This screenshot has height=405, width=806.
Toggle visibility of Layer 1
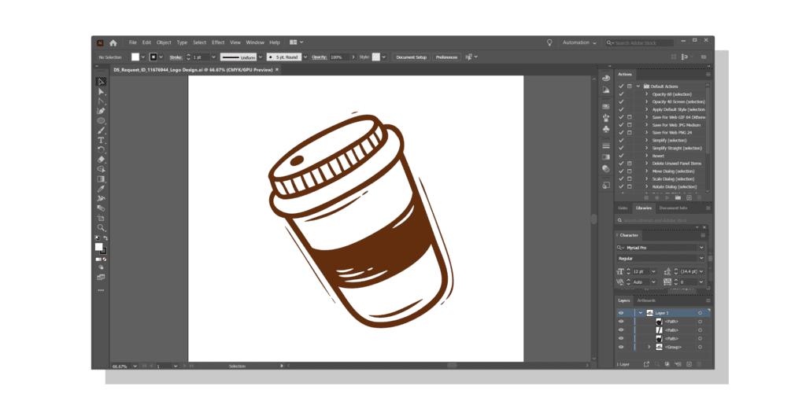pyautogui.click(x=621, y=313)
